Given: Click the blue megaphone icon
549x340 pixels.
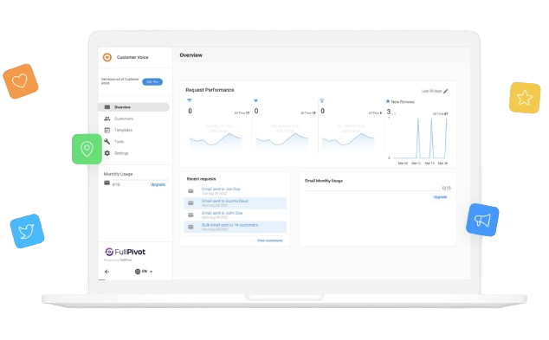Looking at the screenshot, I should 482,220.
